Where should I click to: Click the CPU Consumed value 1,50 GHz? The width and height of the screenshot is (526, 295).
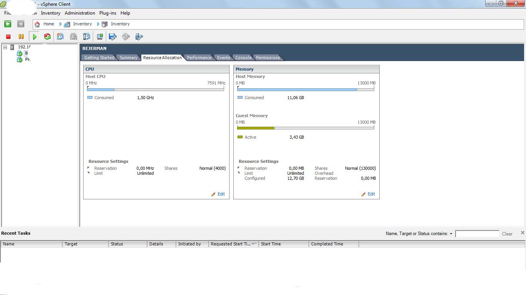(146, 98)
